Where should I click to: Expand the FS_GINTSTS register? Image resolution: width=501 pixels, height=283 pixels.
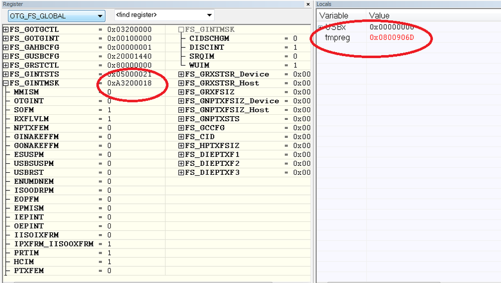(x=6, y=74)
